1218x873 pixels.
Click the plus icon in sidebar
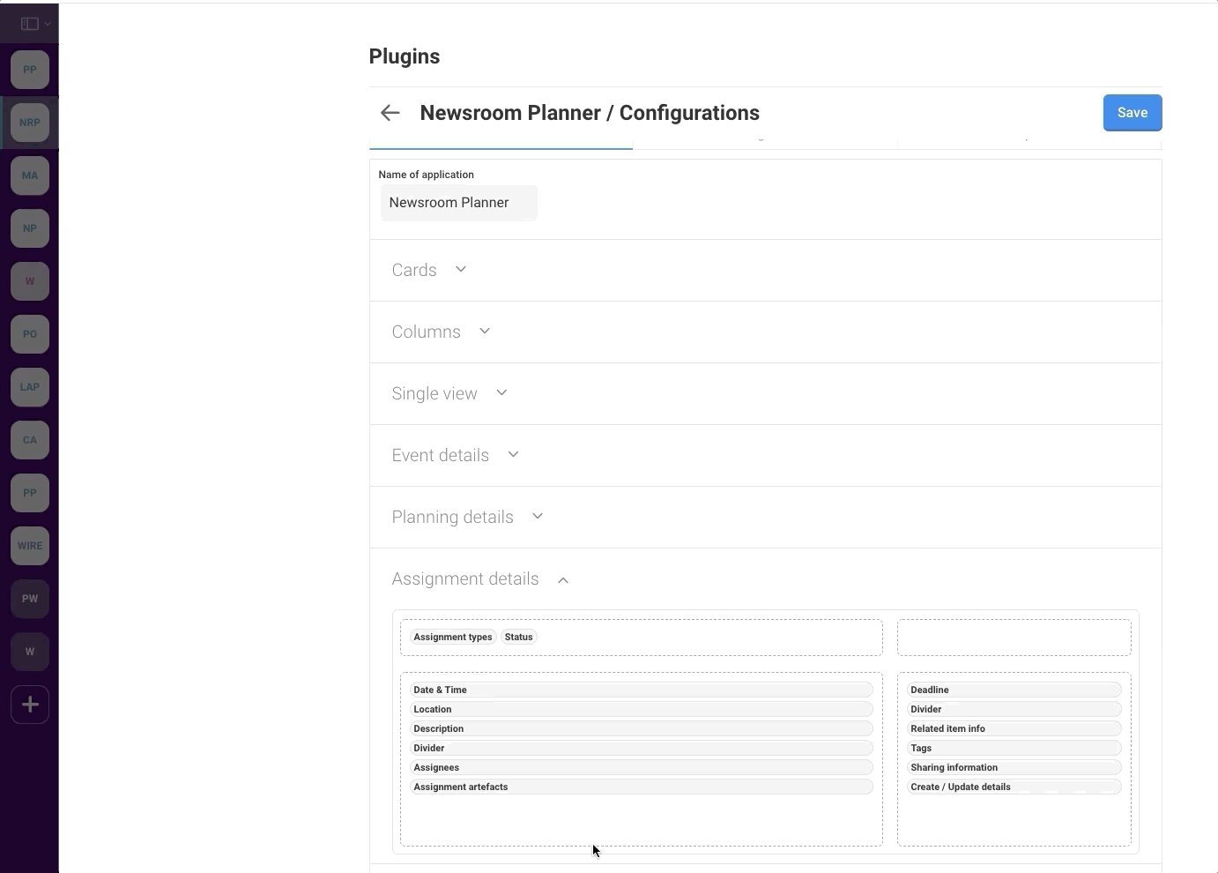30,705
